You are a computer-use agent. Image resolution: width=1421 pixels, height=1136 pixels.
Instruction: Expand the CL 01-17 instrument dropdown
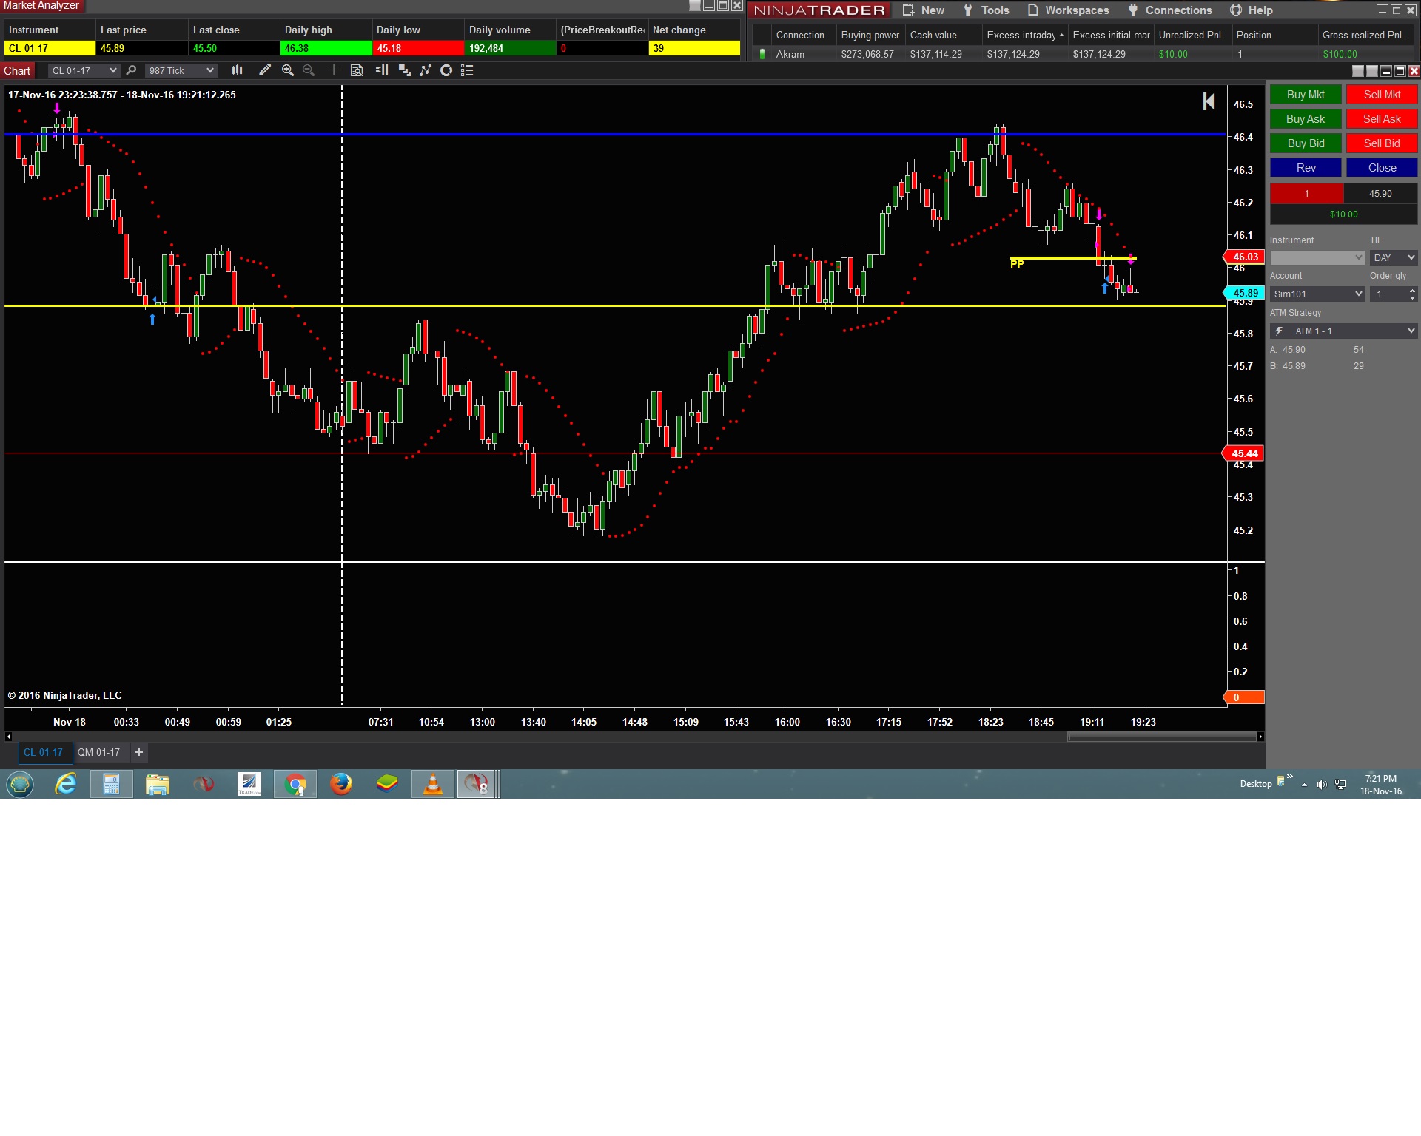click(x=112, y=70)
